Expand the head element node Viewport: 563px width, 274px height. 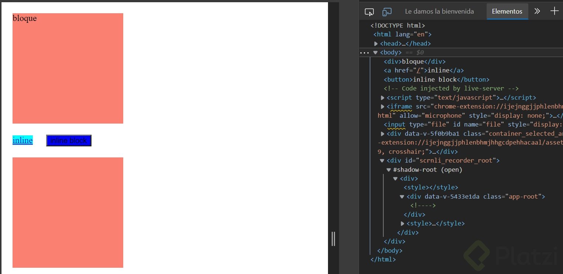(x=376, y=44)
